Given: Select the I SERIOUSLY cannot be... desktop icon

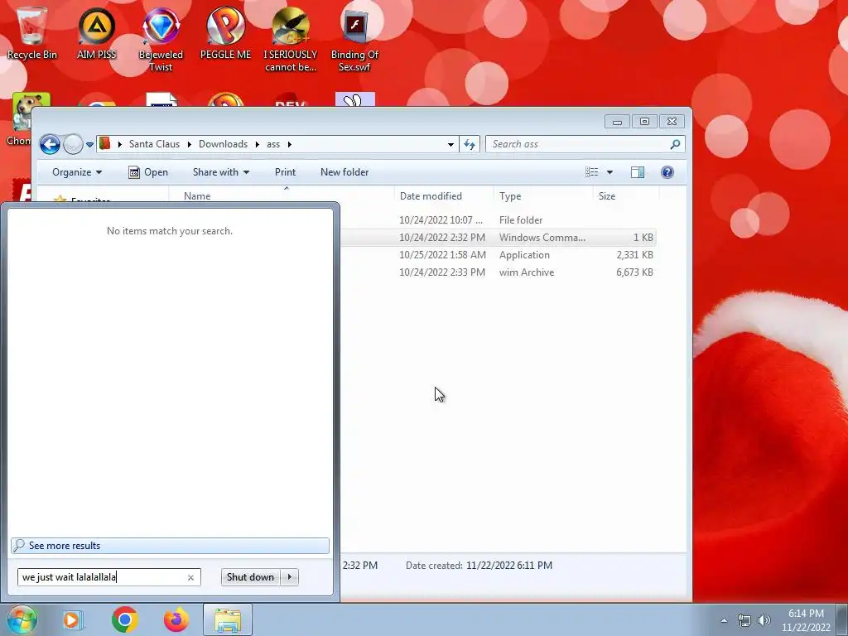Looking at the screenshot, I should coord(291,39).
